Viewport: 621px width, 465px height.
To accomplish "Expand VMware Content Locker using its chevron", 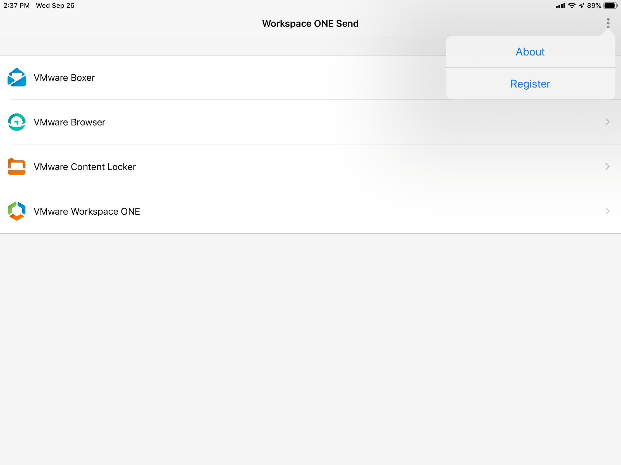I will click(608, 166).
